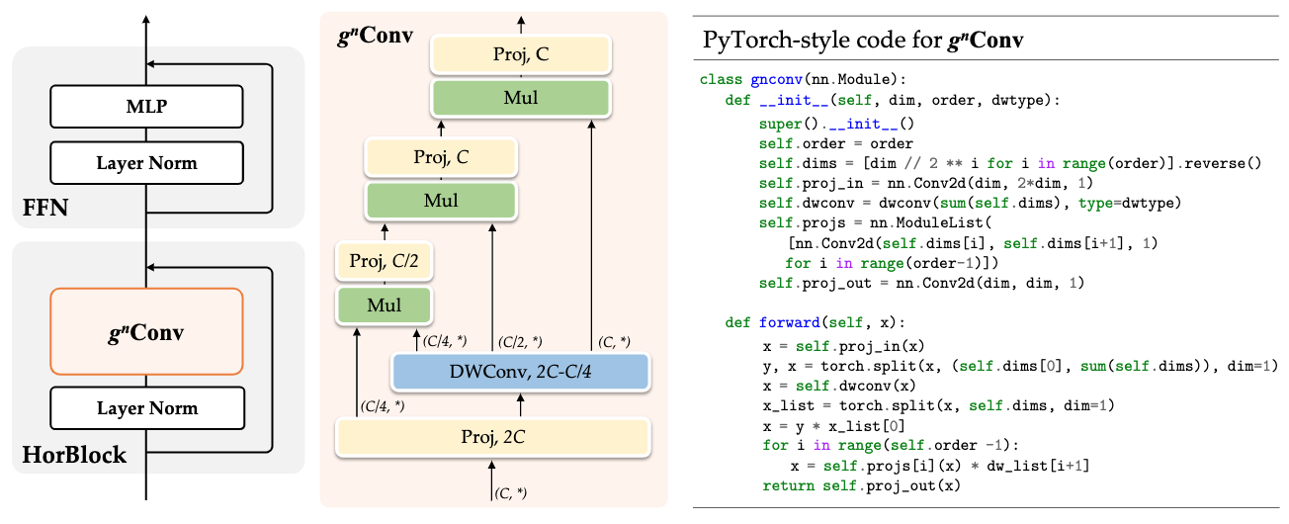Click the Proj, 2C block

[492, 435]
